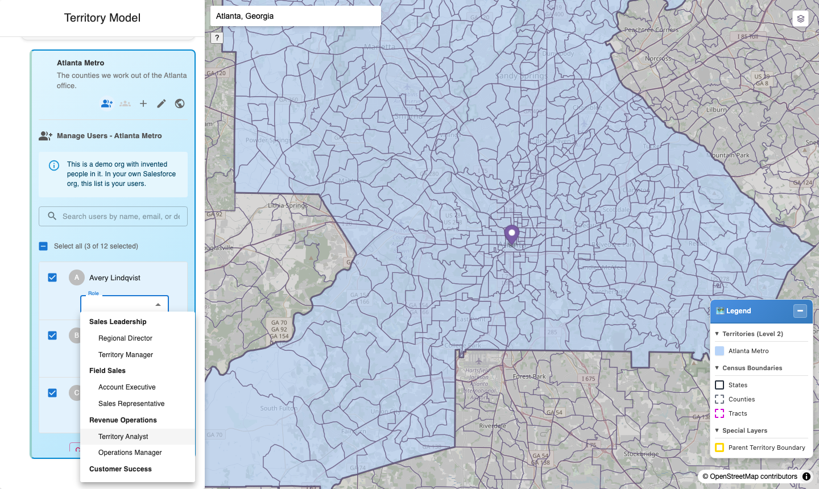Uncheck the second user's checkbox
Viewport: 819px width, 489px height.
[x=52, y=335]
